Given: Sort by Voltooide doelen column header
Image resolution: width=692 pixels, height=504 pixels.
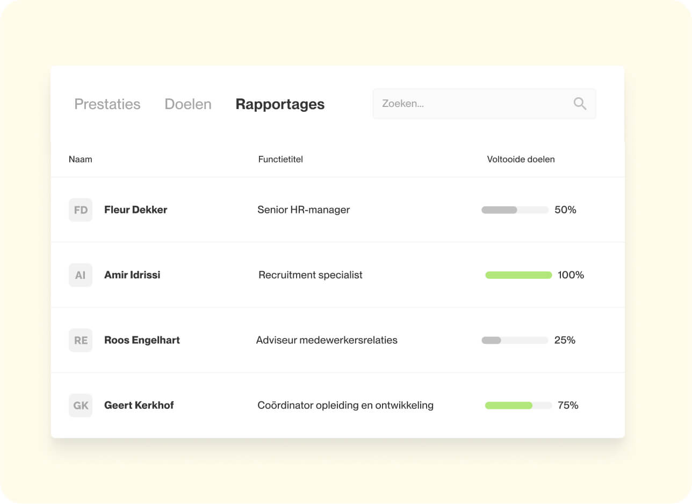Looking at the screenshot, I should click(x=521, y=160).
